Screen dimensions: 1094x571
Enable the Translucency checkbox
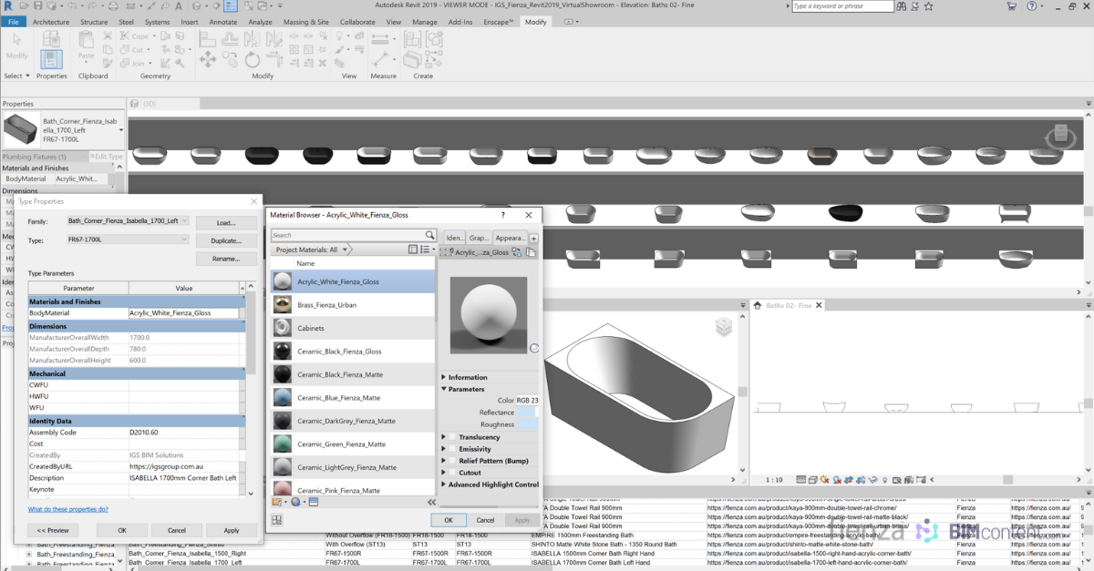[x=453, y=437]
